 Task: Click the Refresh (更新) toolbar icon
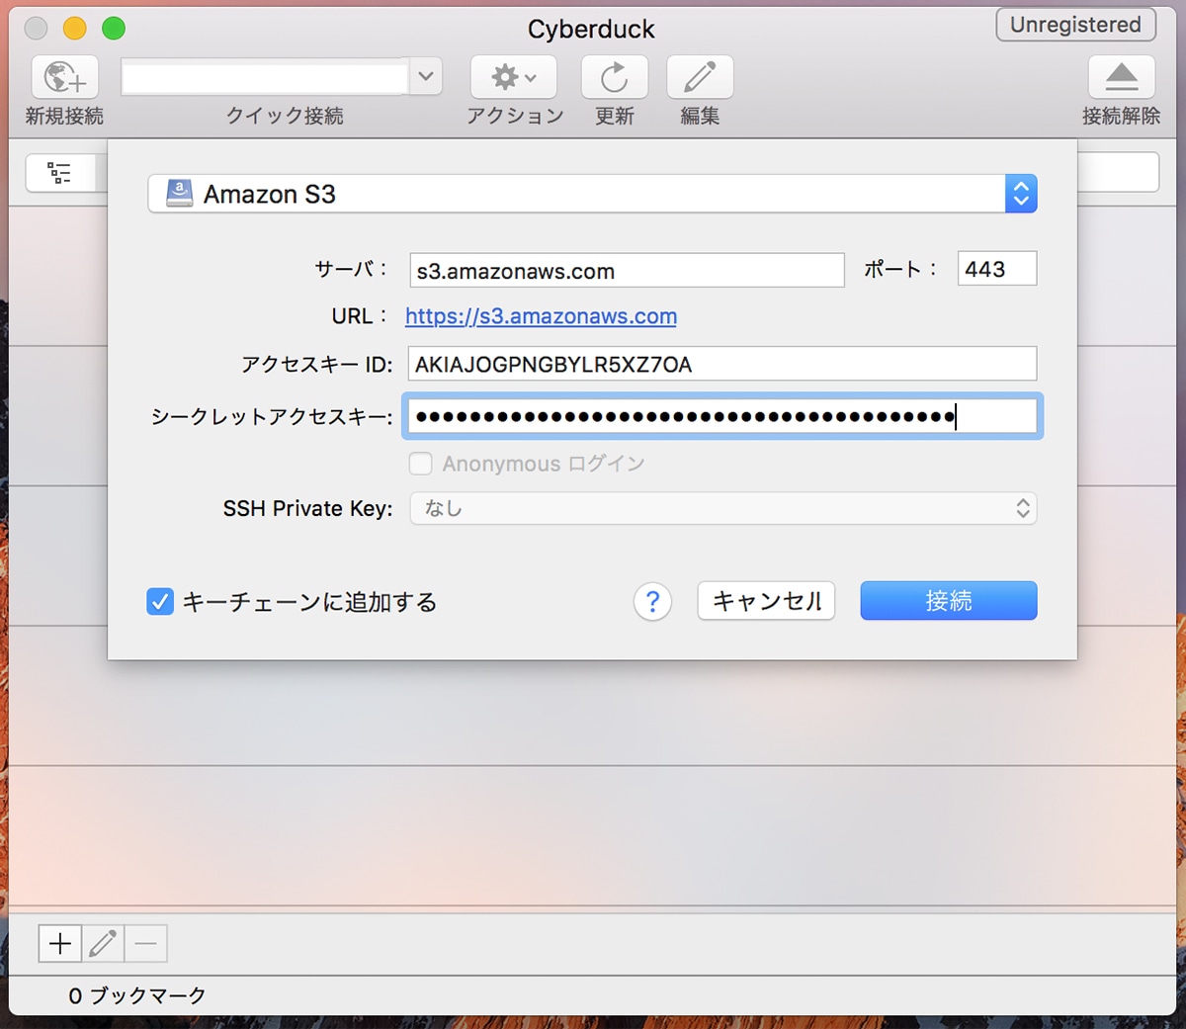615,77
